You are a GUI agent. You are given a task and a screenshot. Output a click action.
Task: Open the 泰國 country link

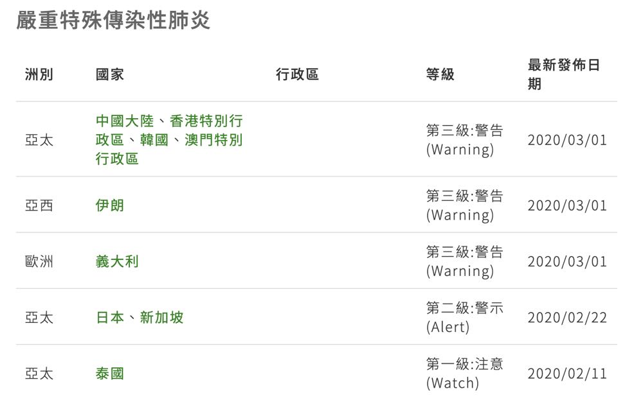click(110, 373)
